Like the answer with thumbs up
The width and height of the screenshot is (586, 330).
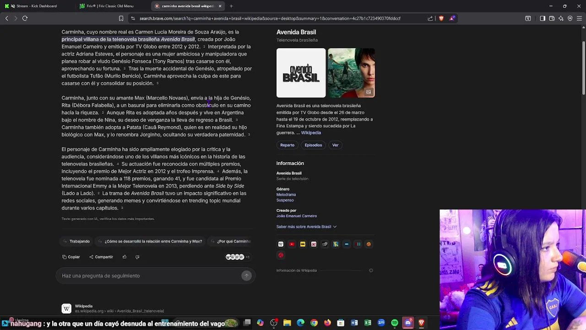[125, 257]
